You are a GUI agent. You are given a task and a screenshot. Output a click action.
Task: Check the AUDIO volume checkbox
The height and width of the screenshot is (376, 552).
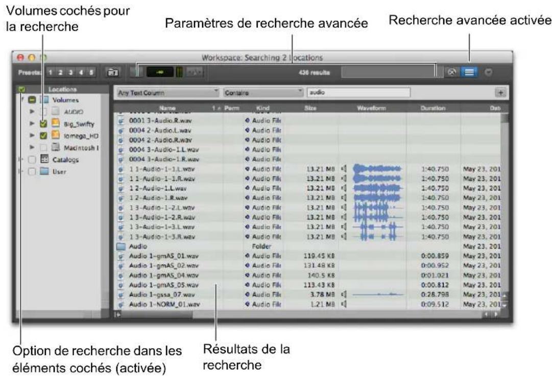[x=43, y=112]
